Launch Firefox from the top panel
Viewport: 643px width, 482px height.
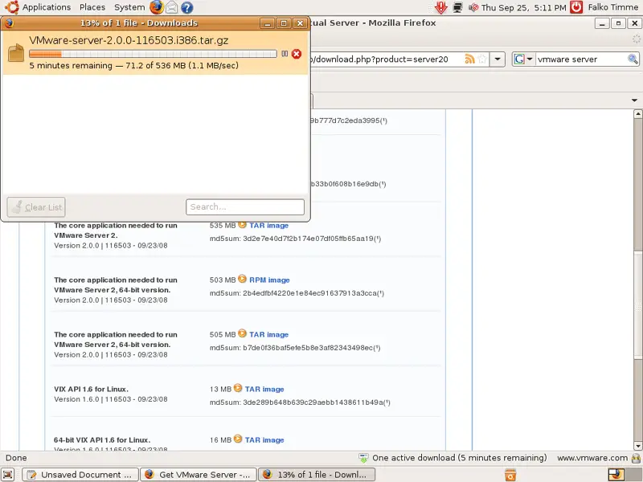tap(156, 7)
